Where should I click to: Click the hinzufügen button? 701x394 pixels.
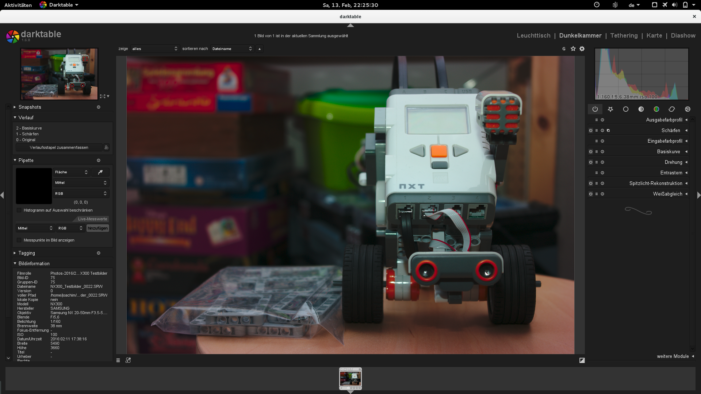point(97,228)
